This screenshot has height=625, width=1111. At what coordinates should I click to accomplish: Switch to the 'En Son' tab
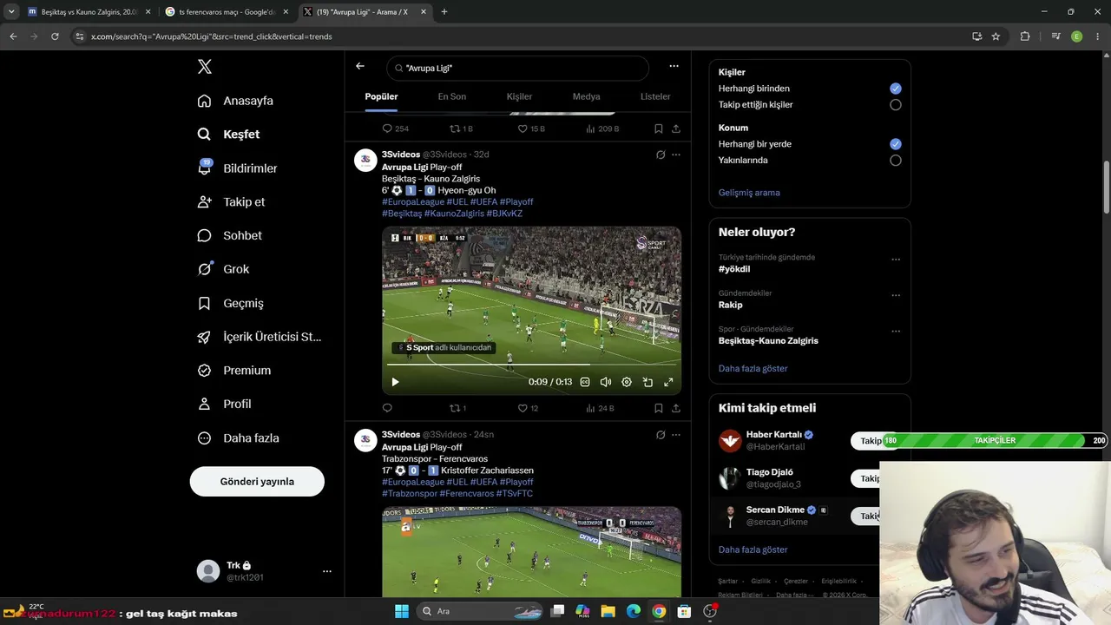point(451,96)
